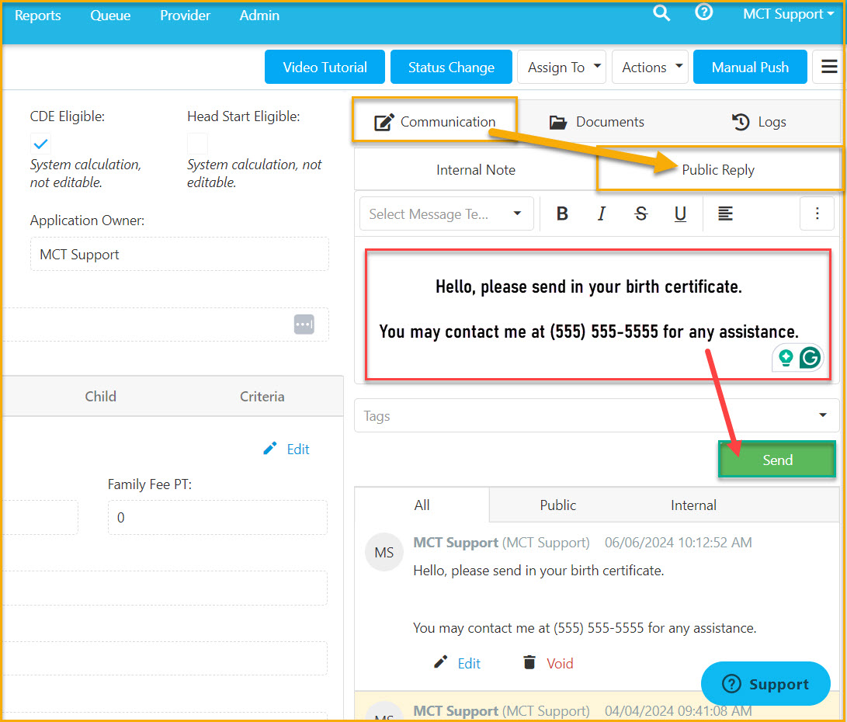Click the Family Fee PT input field
Screen dimensions: 847x722
pos(217,517)
